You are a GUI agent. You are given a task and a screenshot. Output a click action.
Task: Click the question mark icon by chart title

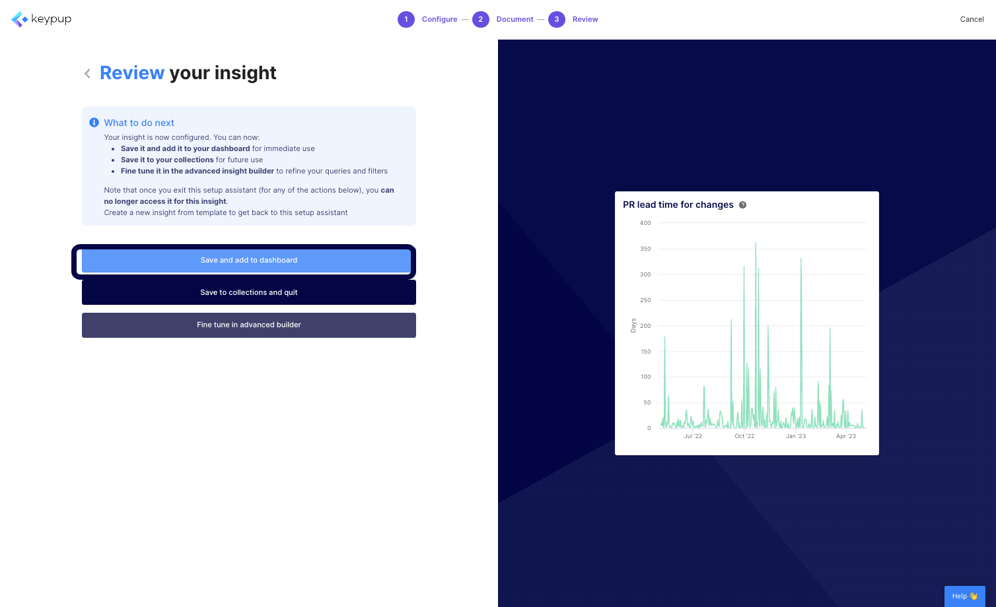tap(742, 205)
